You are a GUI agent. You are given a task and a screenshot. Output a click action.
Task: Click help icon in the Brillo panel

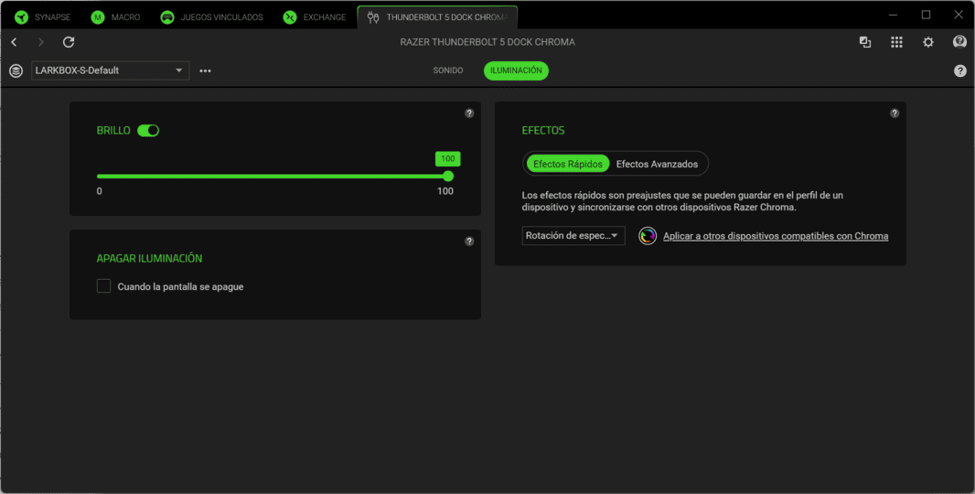click(469, 113)
